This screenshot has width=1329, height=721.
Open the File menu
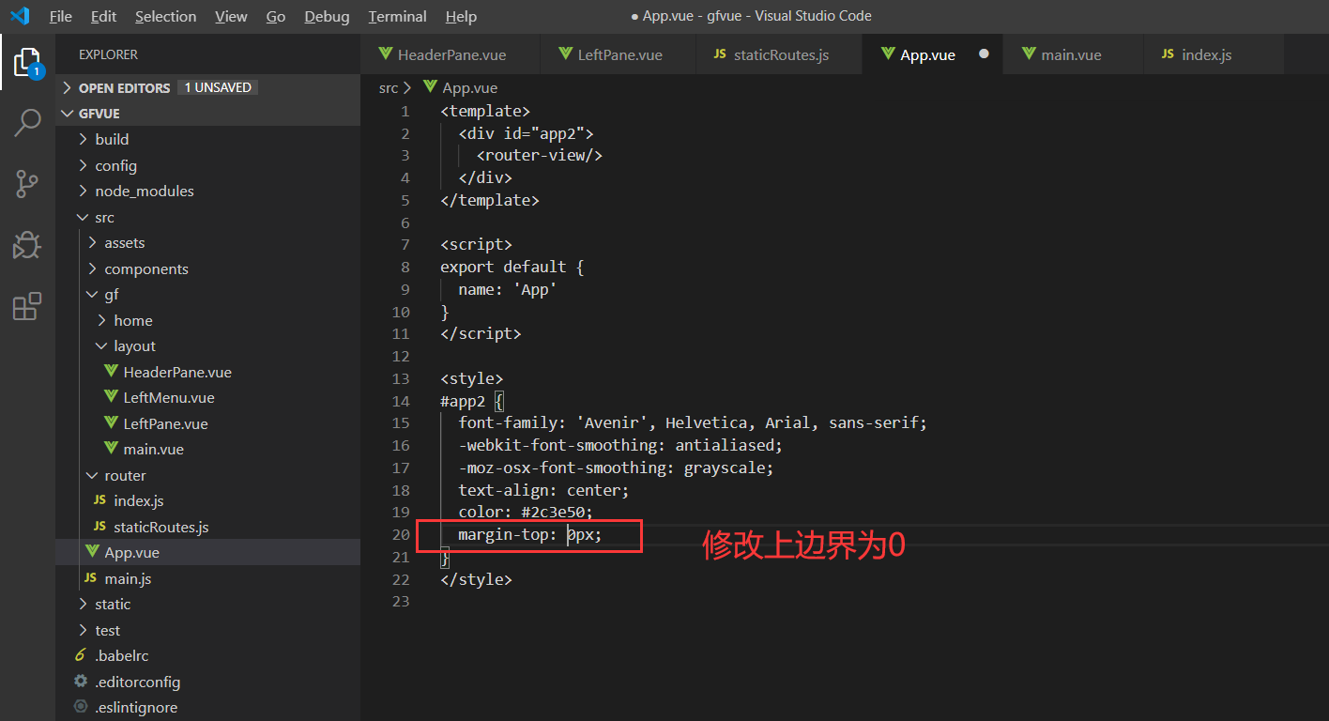click(60, 16)
